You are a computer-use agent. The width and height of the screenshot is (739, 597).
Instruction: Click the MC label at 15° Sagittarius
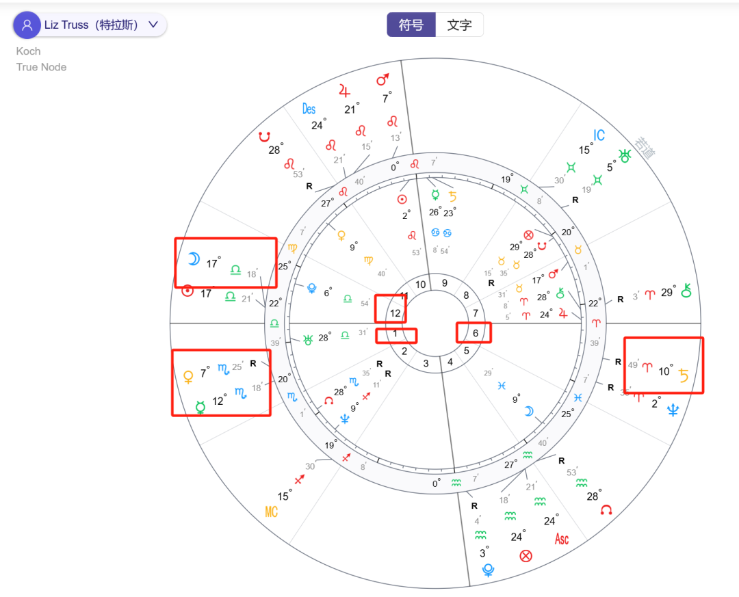[271, 512]
